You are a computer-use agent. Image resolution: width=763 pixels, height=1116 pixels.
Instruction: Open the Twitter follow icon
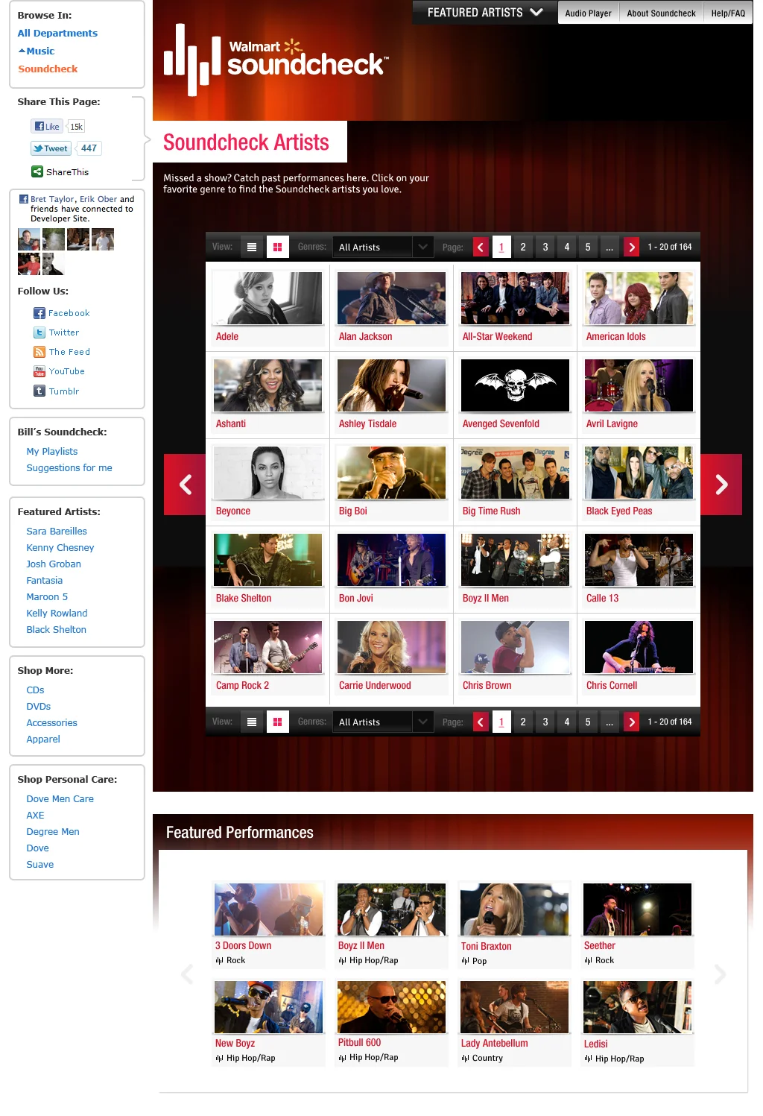point(39,332)
